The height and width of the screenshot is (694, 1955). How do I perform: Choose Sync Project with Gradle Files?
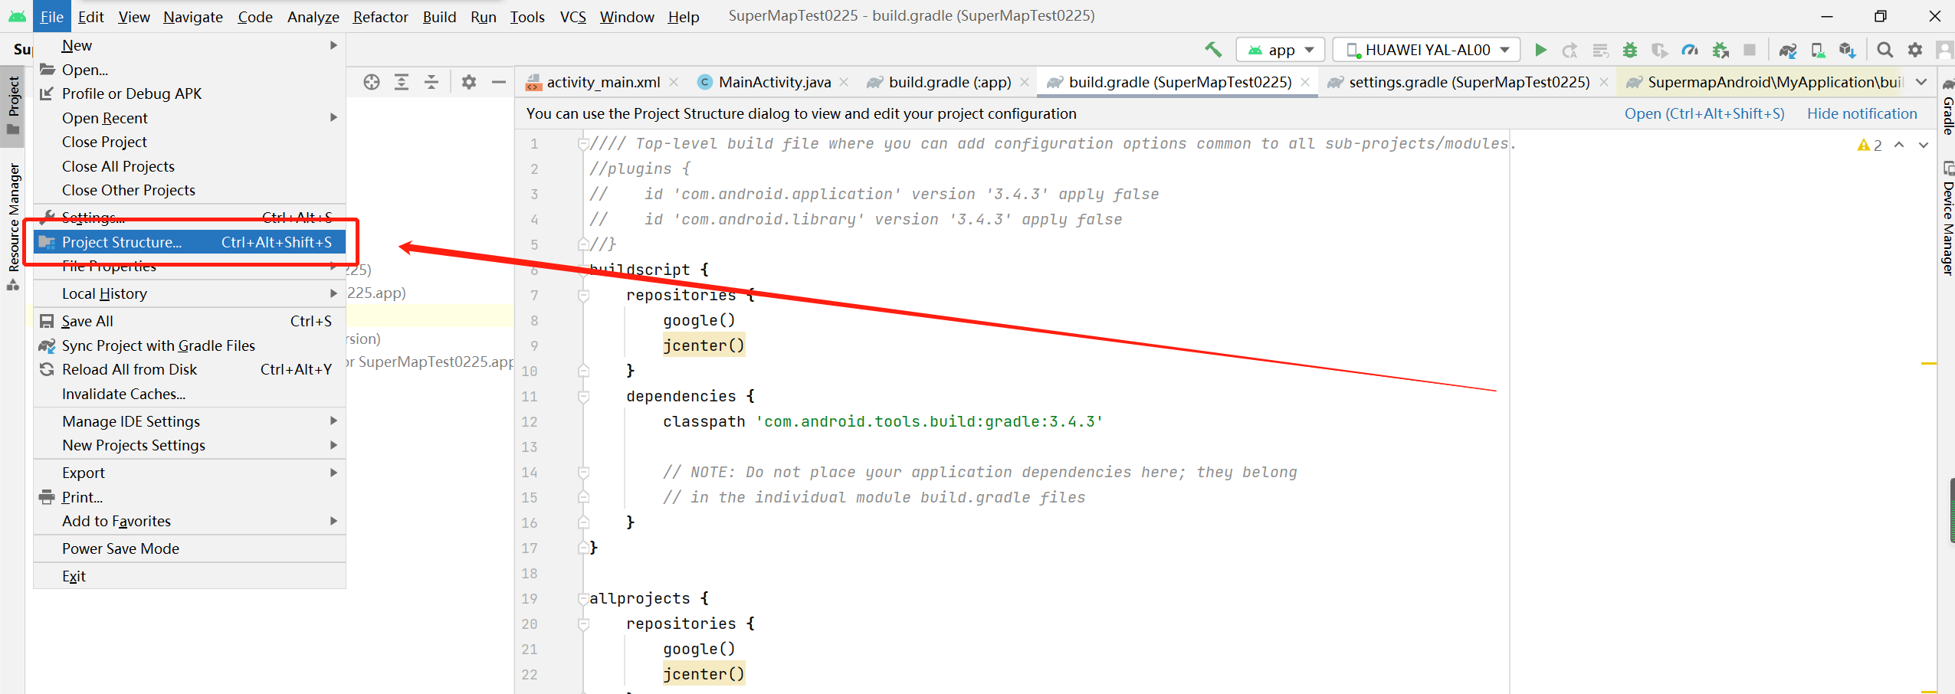point(189,345)
